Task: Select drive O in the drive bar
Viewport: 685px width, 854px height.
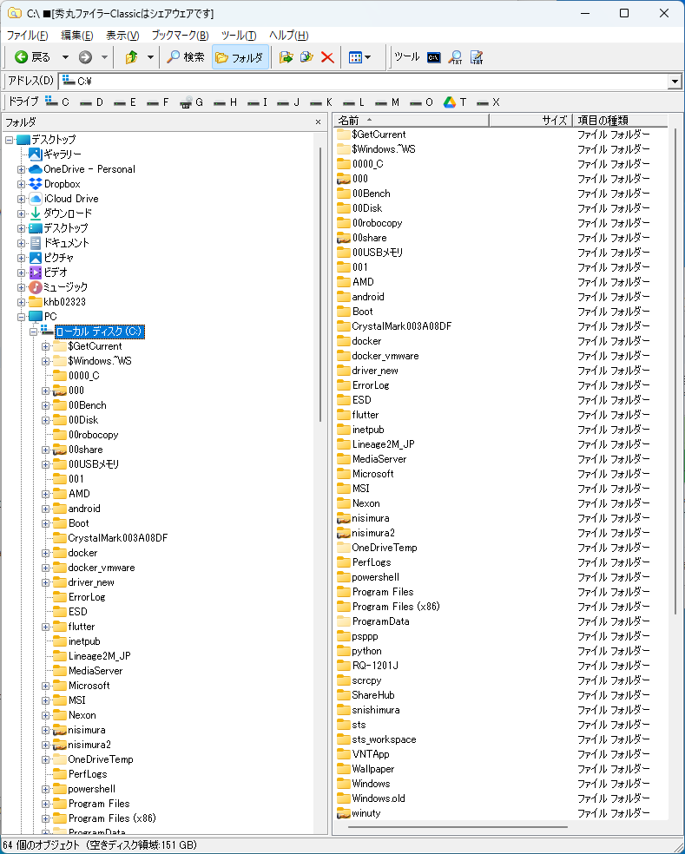Action: point(421,102)
